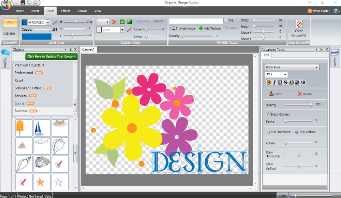The width and height of the screenshot is (341, 198).
Task: Toggle bold formatting for the text
Action: (269, 82)
